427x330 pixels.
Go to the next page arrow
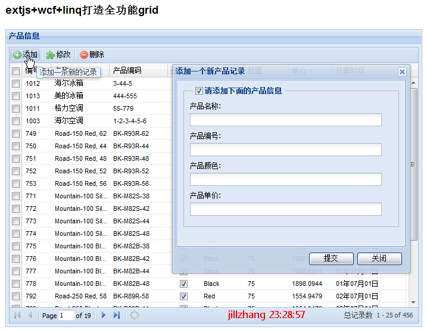(x=104, y=315)
